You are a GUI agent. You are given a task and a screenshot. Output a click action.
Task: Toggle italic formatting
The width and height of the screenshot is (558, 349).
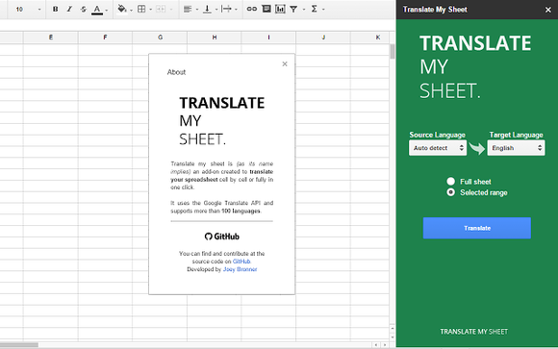(69, 10)
